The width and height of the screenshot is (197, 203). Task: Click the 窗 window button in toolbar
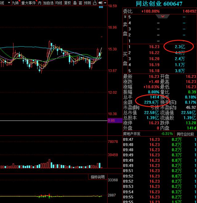[80, 3]
